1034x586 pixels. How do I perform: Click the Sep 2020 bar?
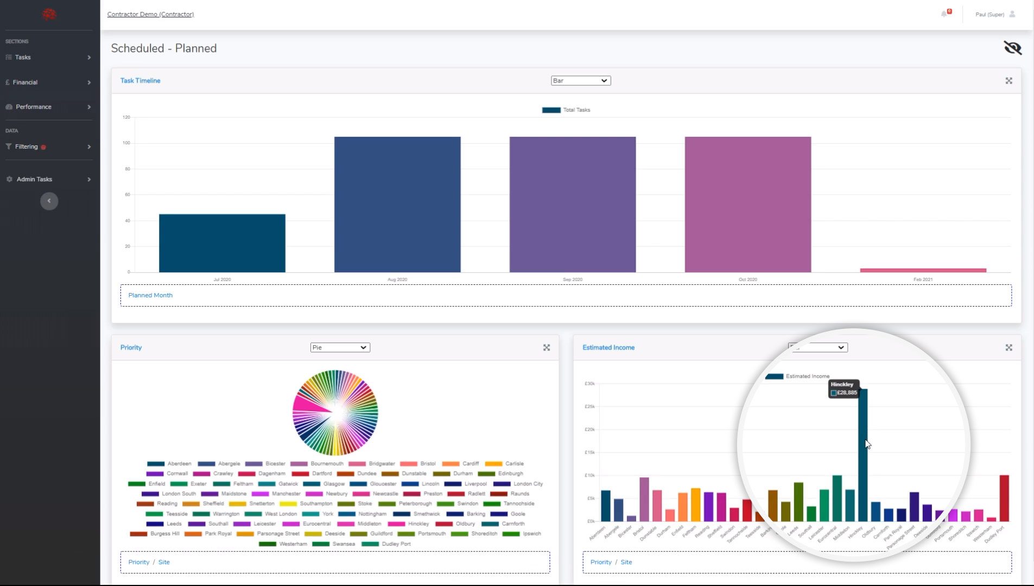573,205
